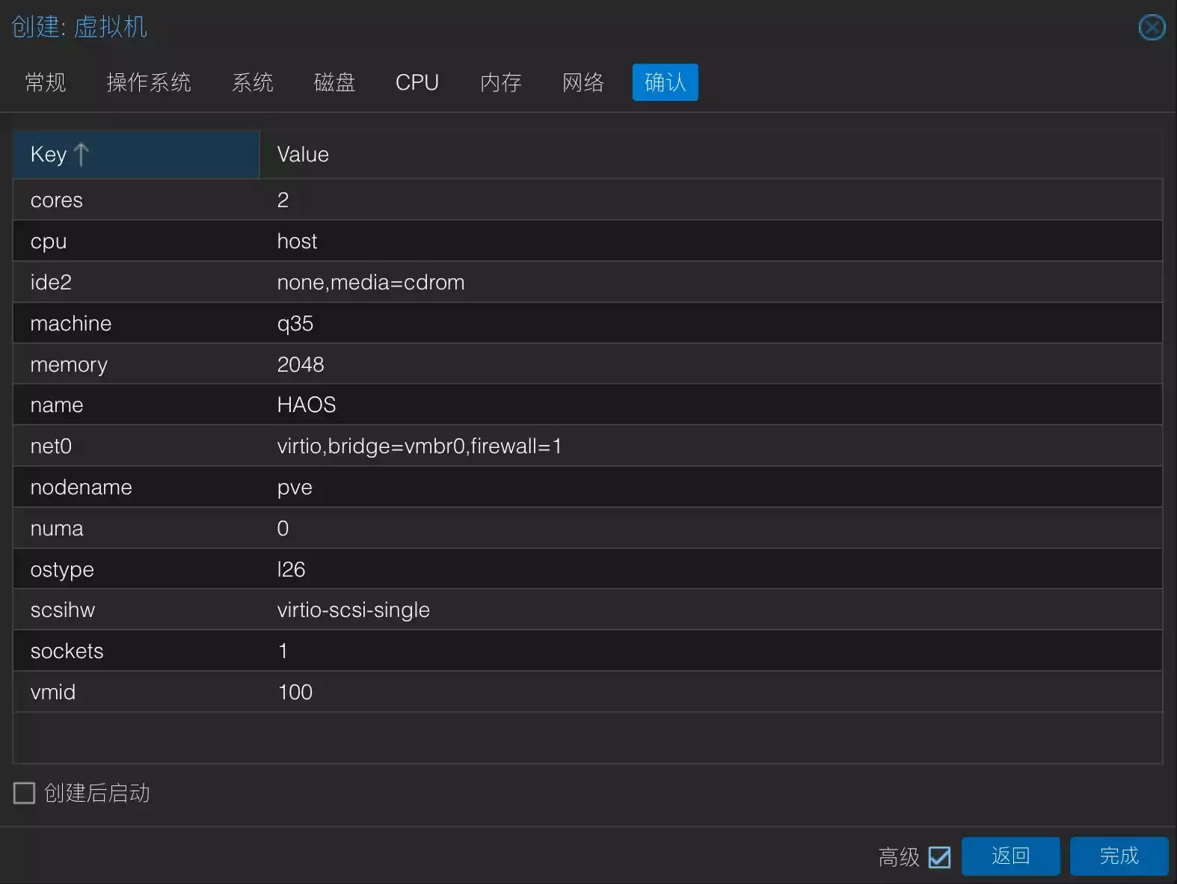This screenshot has height=884, width=1177.
Task: Select the 内存 tab
Action: pos(500,82)
